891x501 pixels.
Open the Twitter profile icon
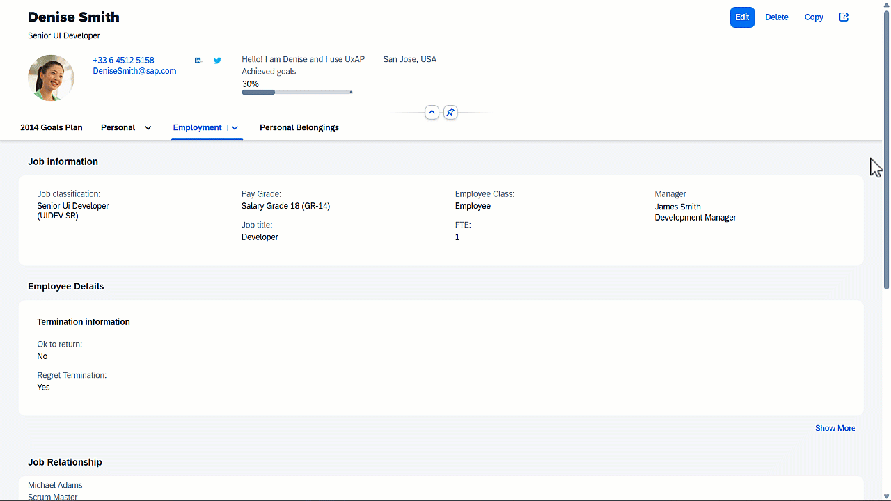tap(217, 61)
